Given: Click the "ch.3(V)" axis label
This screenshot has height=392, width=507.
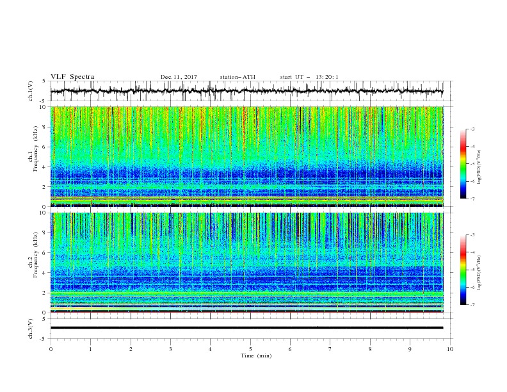Looking at the screenshot, I should tap(31, 329).
